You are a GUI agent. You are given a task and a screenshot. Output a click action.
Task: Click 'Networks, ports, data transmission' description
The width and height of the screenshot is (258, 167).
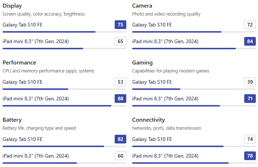(x=167, y=128)
